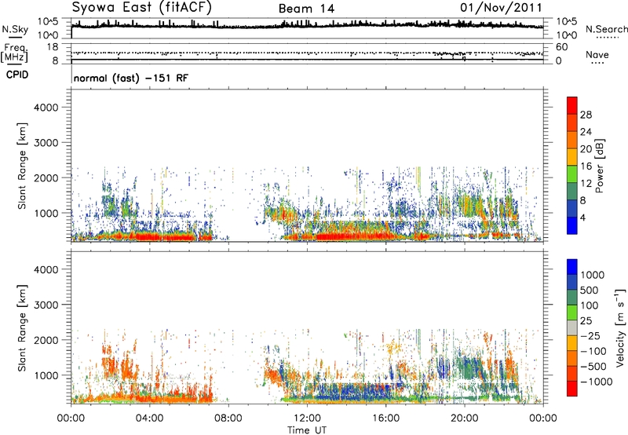Click the '04:00' time axis tick label

coord(149,419)
